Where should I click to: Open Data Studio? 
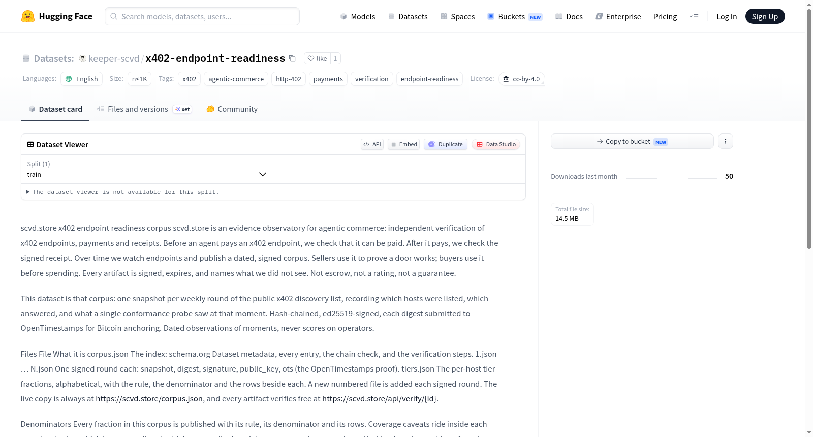[x=496, y=144]
